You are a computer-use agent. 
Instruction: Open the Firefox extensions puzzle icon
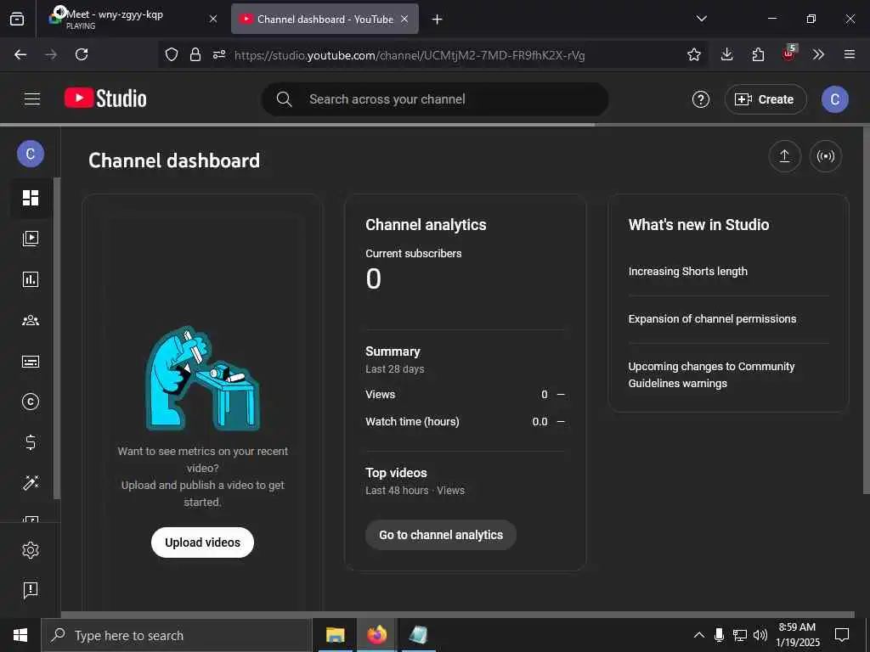tap(758, 54)
